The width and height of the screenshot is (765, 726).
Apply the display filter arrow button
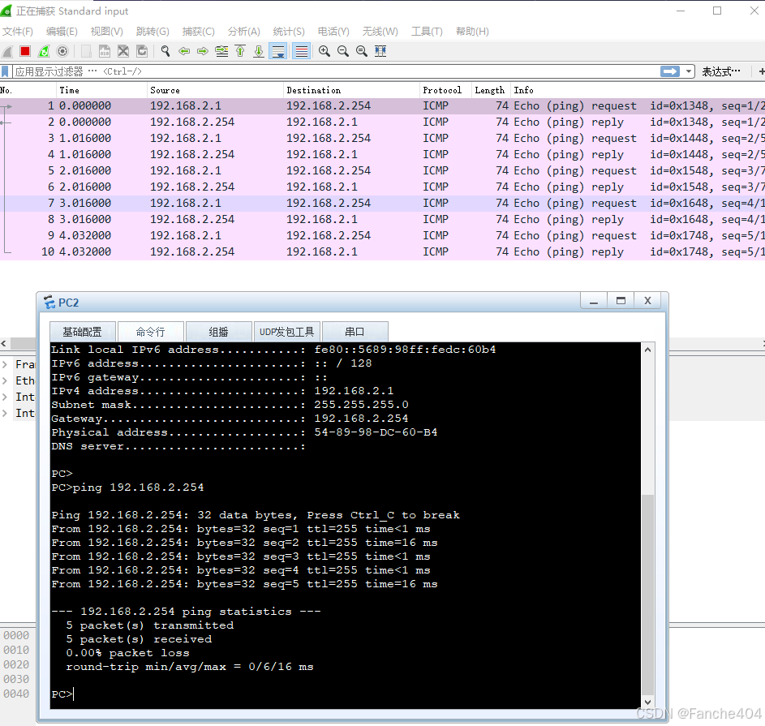click(x=670, y=71)
